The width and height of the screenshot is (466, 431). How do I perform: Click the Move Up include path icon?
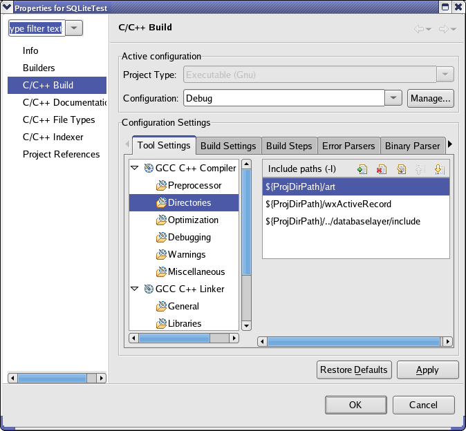420,169
